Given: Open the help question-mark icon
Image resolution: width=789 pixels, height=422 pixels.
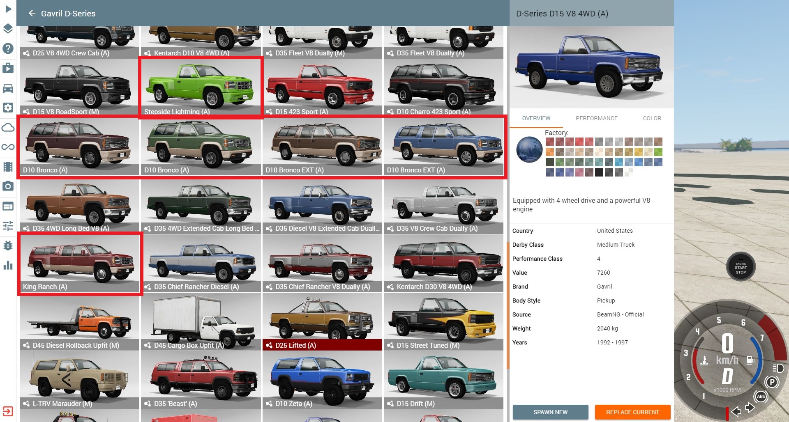Looking at the screenshot, I should (x=8, y=48).
